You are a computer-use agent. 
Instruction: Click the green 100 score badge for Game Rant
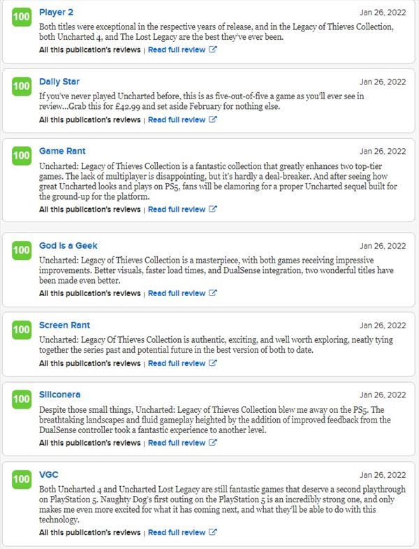tap(22, 156)
